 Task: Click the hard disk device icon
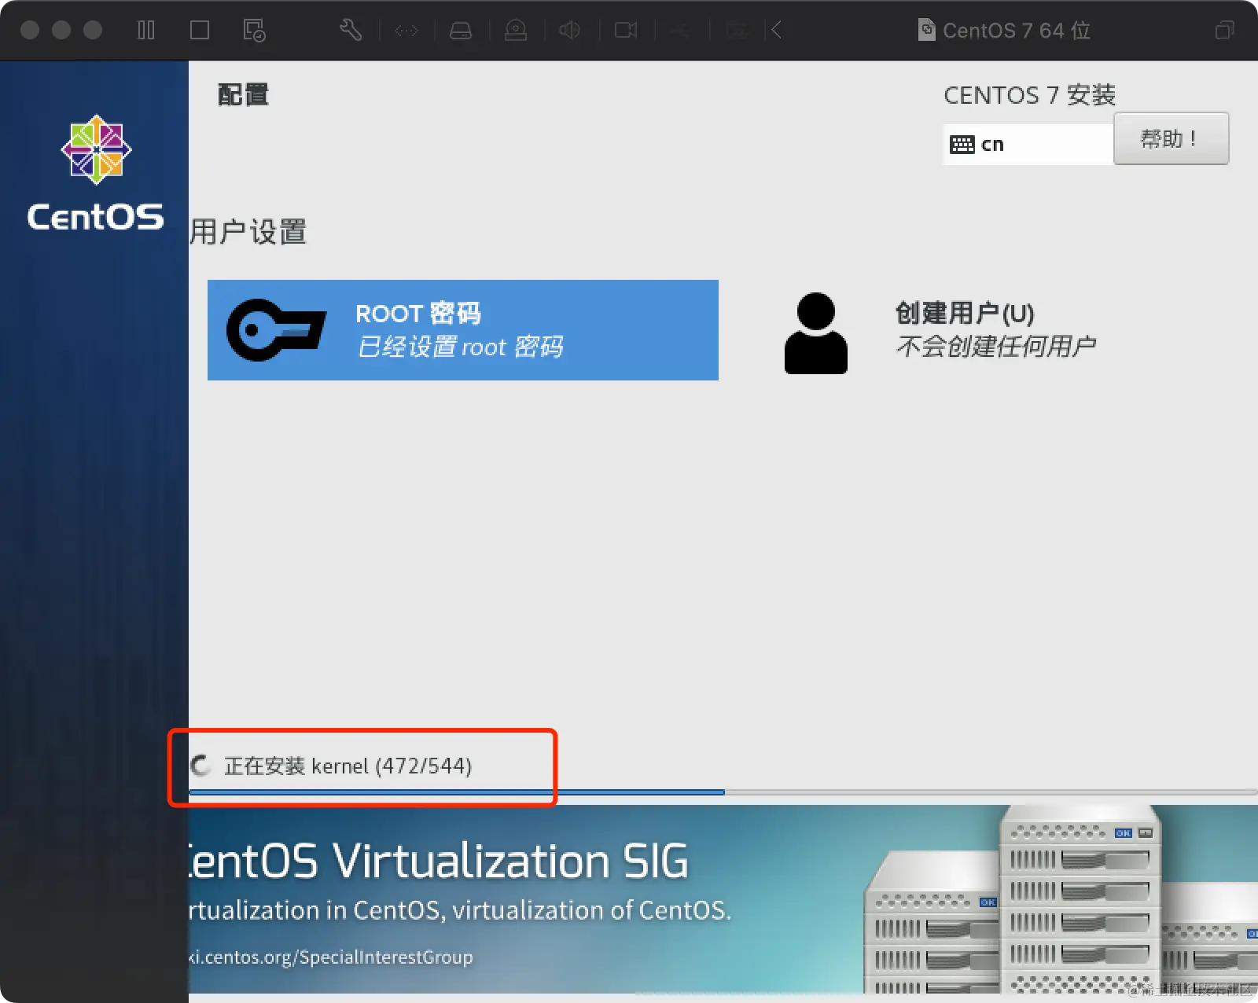(x=461, y=30)
